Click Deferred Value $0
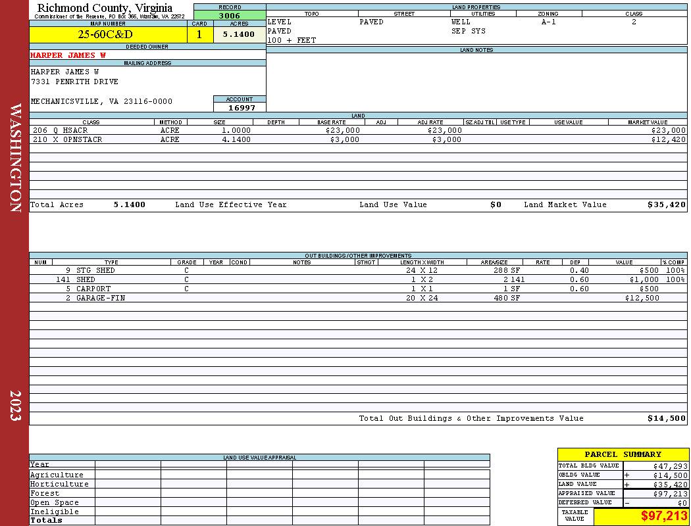Viewport: 691px width, 526px height. 682,503
